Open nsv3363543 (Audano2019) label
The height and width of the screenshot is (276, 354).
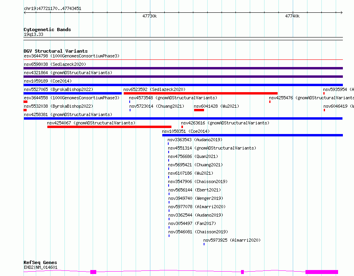coord(195,140)
